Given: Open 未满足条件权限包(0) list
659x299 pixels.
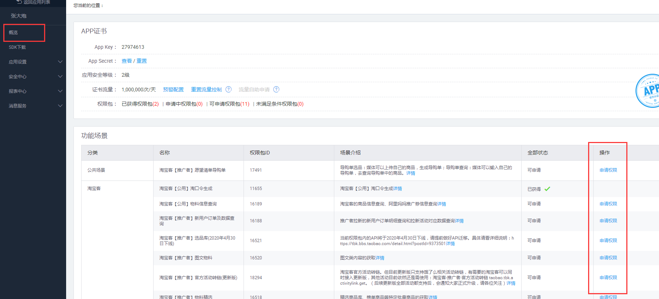Looking at the screenshot, I should (280, 104).
